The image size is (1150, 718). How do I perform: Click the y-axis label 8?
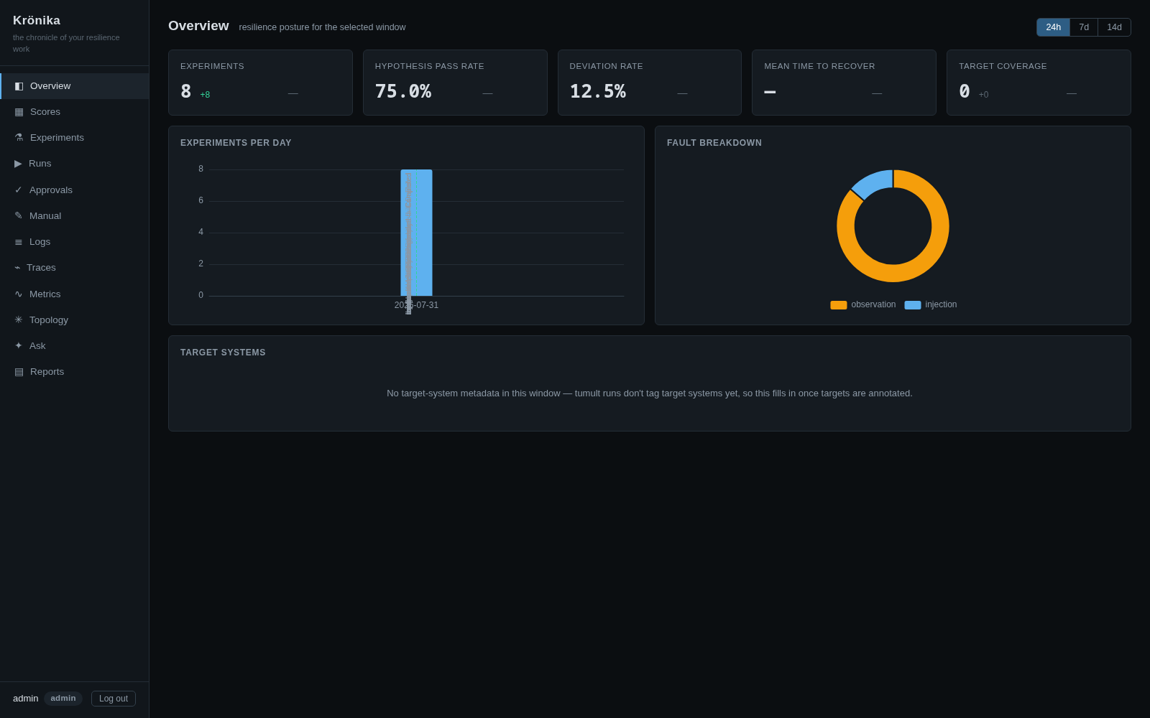point(201,169)
